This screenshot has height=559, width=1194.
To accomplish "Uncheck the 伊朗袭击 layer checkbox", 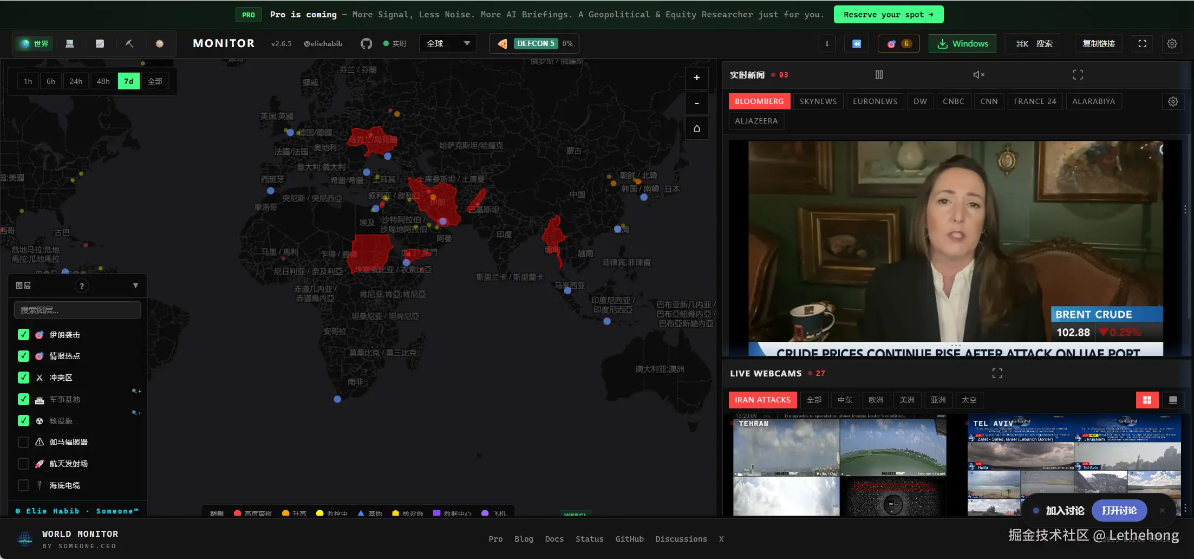I will tap(23, 335).
